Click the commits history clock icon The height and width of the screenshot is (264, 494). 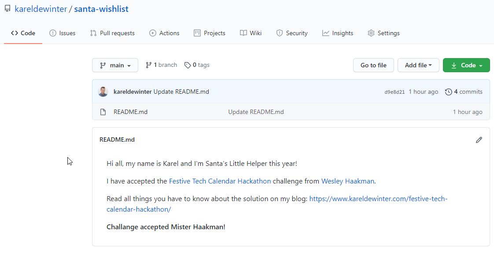click(x=448, y=92)
